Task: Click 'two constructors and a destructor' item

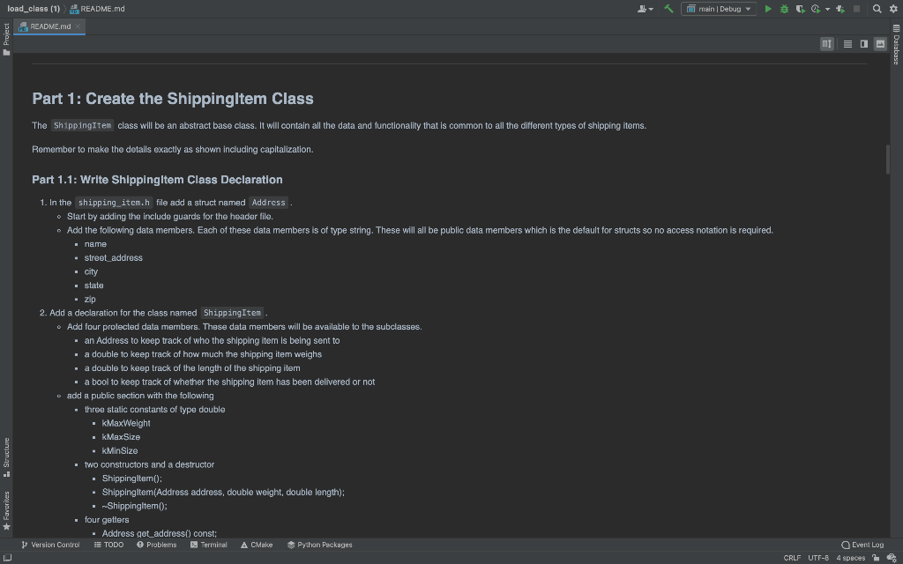Action: click(149, 464)
